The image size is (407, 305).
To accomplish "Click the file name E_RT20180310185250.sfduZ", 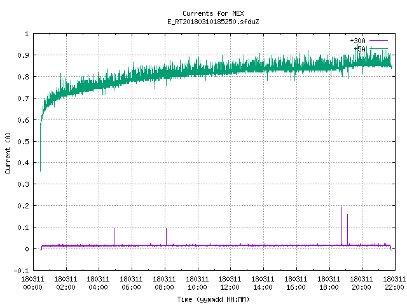I will (213, 22).
